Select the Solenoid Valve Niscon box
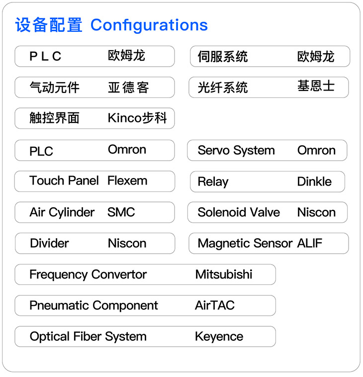This screenshot has width=363, height=377. pyautogui.click(x=267, y=212)
